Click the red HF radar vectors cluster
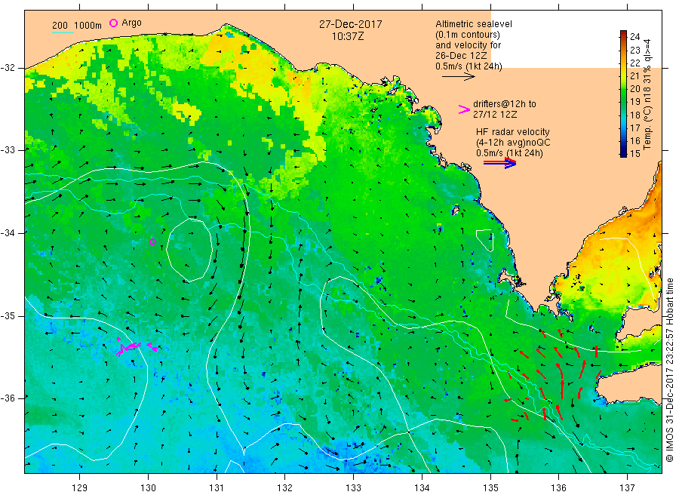 (552, 374)
